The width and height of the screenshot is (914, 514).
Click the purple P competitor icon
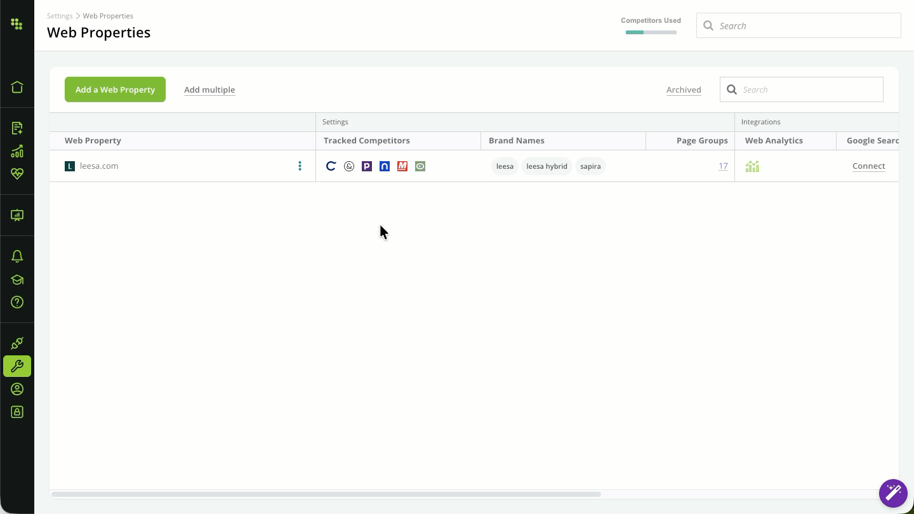click(x=367, y=166)
